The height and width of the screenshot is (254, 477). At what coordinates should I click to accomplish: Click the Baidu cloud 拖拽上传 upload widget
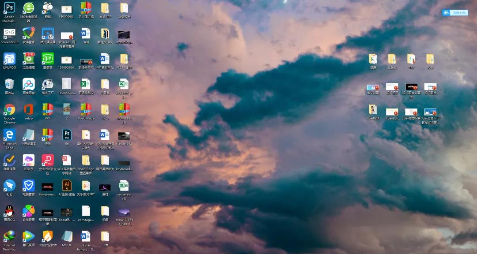455,13
